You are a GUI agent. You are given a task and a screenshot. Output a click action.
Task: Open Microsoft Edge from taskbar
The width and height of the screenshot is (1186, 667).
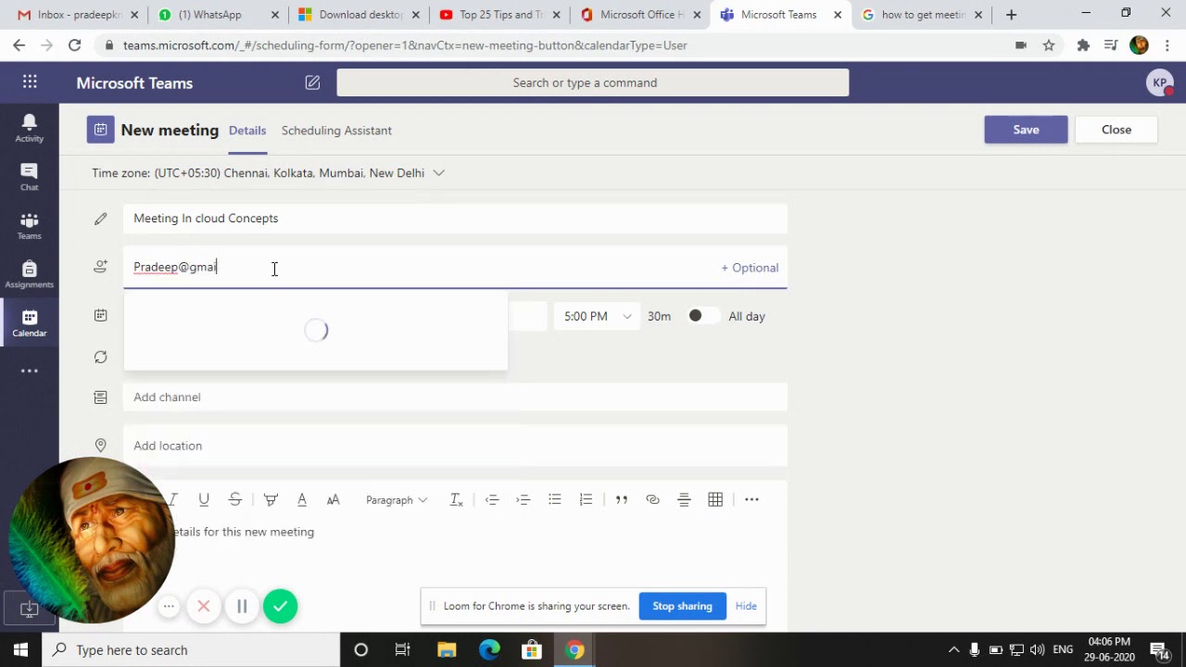coord(489,650)
